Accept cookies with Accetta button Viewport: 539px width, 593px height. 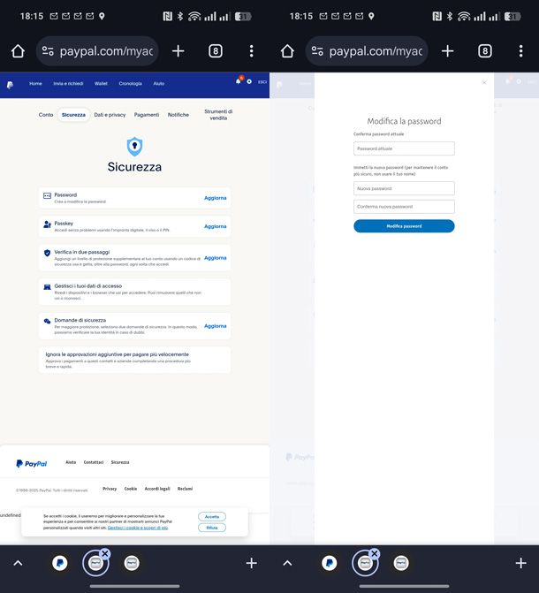click(x=212, y=517)
